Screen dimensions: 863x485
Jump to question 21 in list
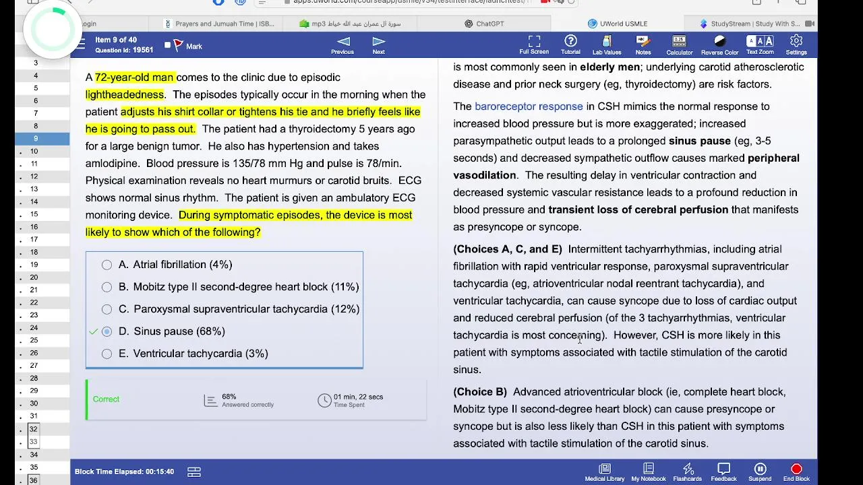[x=34, y=290]
